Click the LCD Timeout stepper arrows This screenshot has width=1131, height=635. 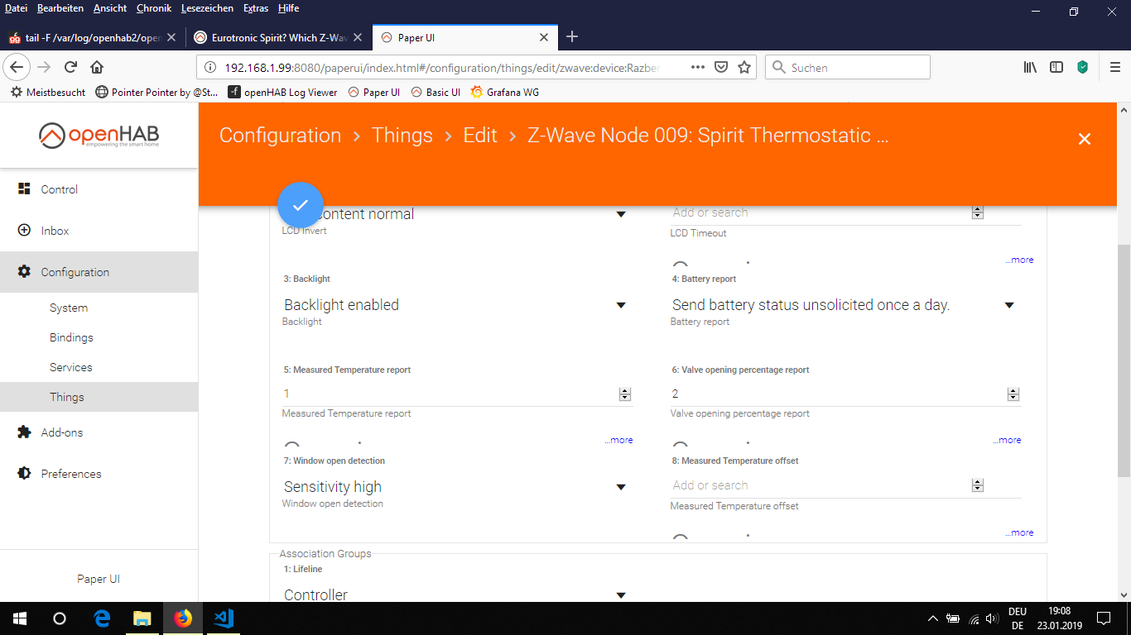click(x=978, y=212)
